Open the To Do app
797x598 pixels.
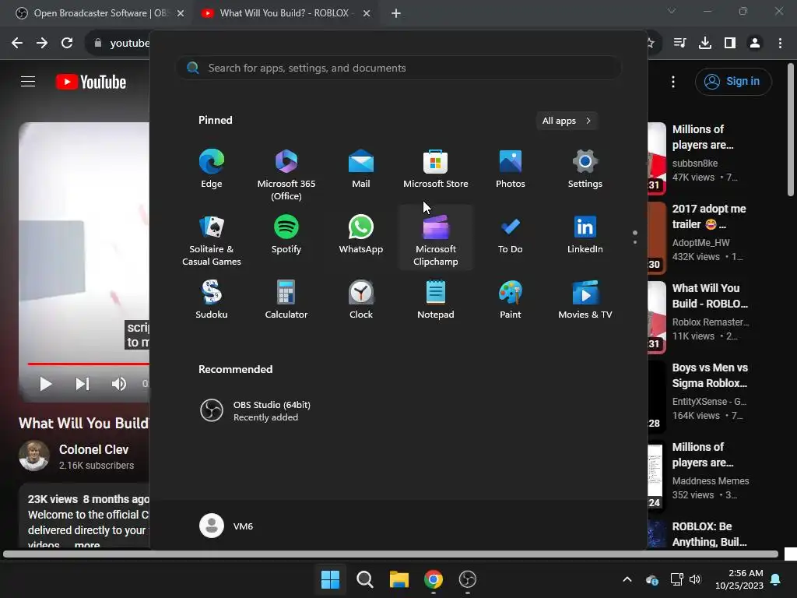511,235
